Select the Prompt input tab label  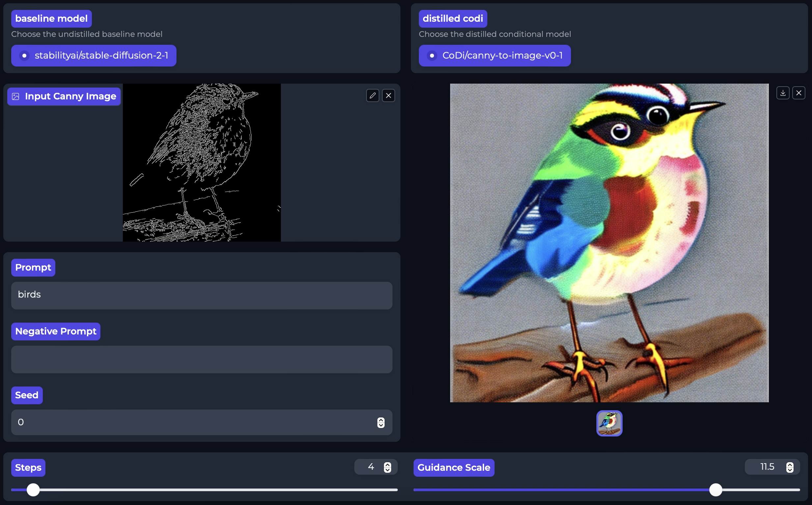tap(33, 267)
